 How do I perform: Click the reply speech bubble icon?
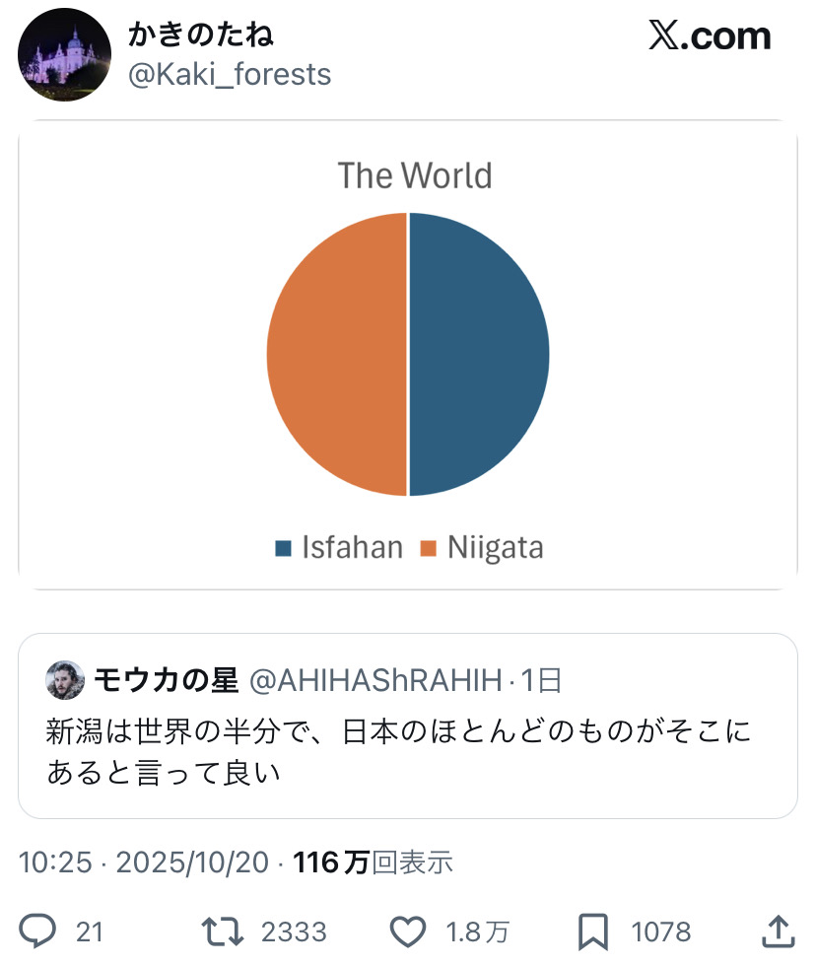coord(37,931)
